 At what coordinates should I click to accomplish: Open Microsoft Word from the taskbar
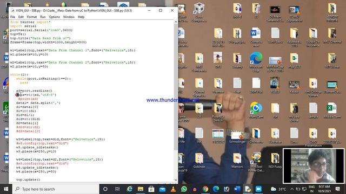pyautogui.click(x=237, y=189)
